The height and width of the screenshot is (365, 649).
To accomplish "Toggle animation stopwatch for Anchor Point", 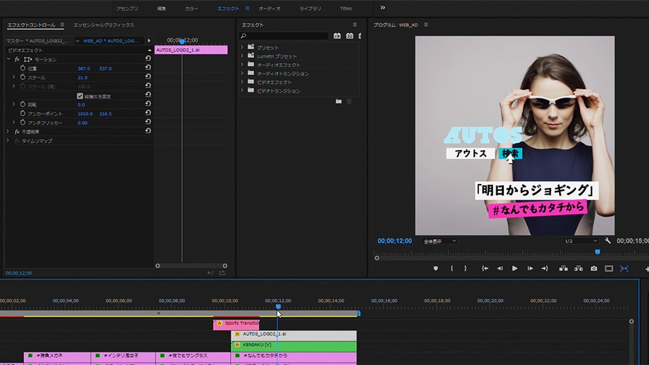I will (x=23, y=113).
